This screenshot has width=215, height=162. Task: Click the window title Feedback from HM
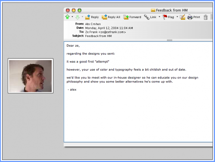(x=172, y=10)
